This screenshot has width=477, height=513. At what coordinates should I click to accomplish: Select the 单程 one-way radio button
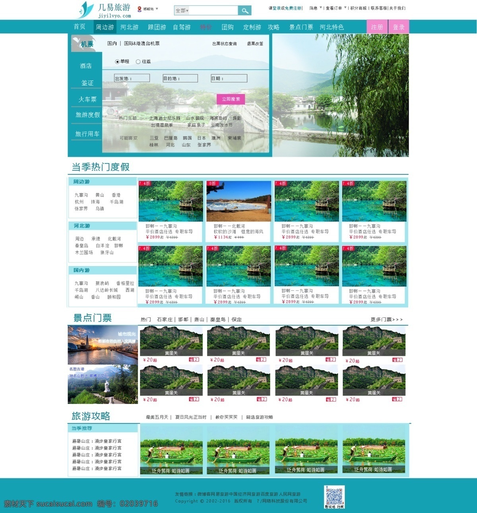tap(117, 62)
